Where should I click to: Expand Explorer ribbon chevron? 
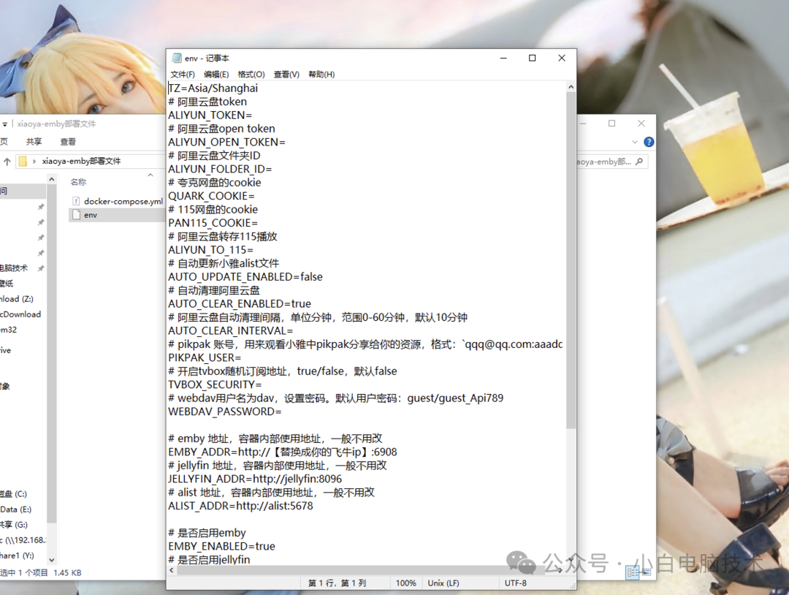point(635,142)
